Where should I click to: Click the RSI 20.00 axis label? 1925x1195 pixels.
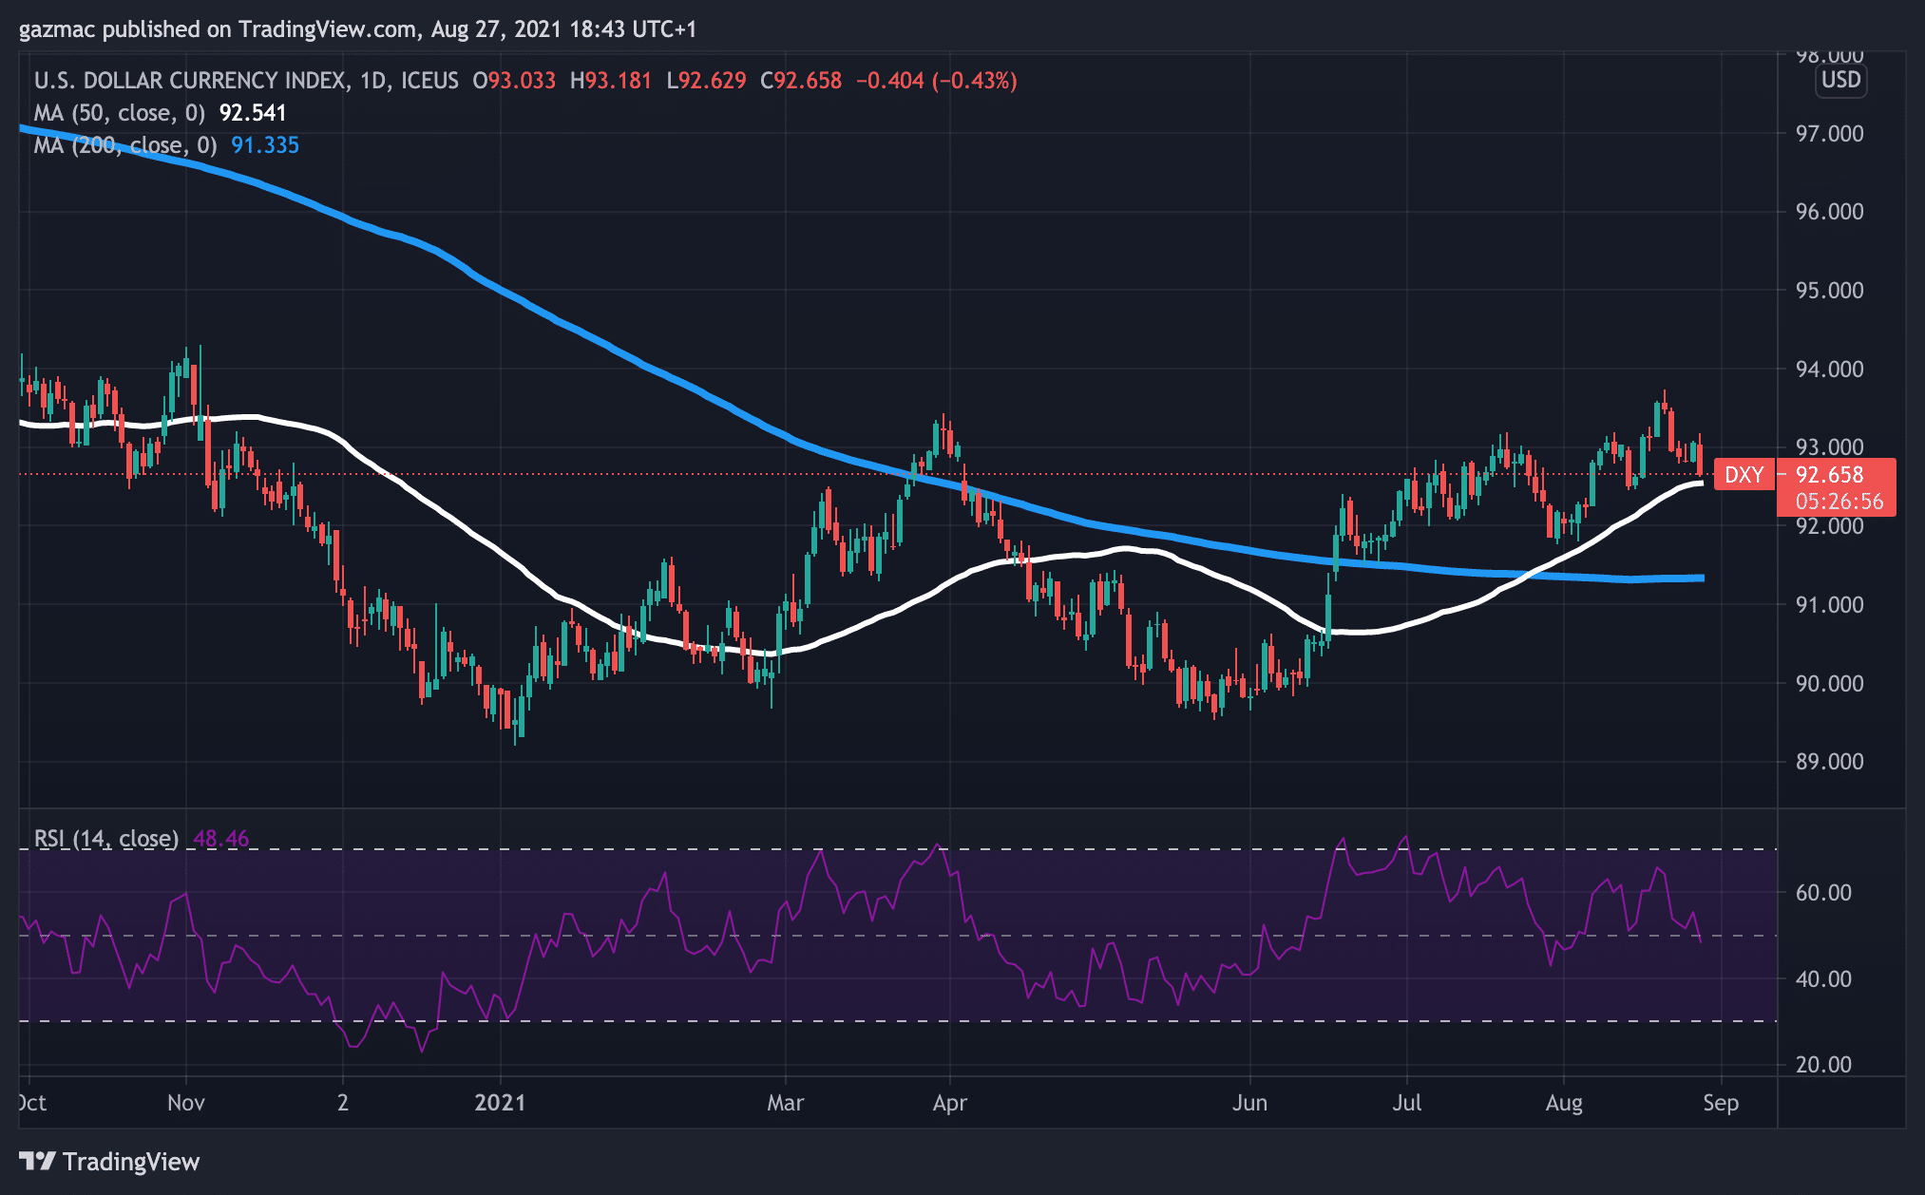[1823, 1065]
